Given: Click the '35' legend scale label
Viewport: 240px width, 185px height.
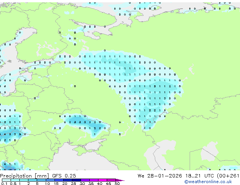Looking at the screenshot, I should 91,183.
